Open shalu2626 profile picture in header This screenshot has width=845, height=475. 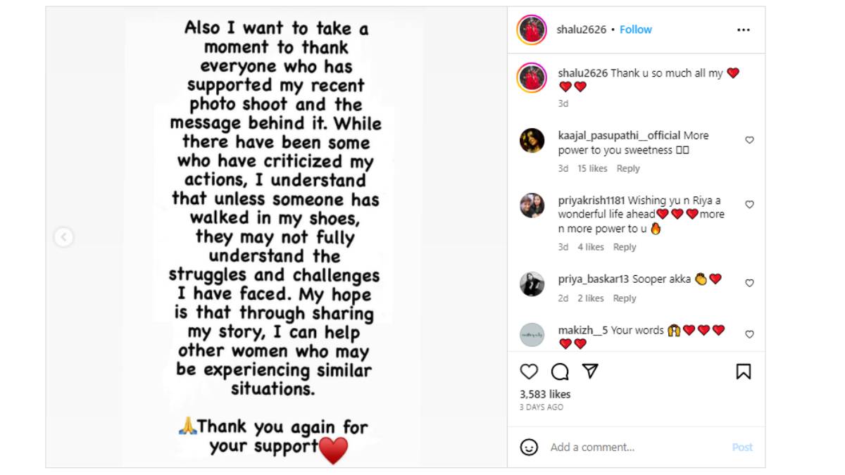pyautogui.click(x=532, y=30)
